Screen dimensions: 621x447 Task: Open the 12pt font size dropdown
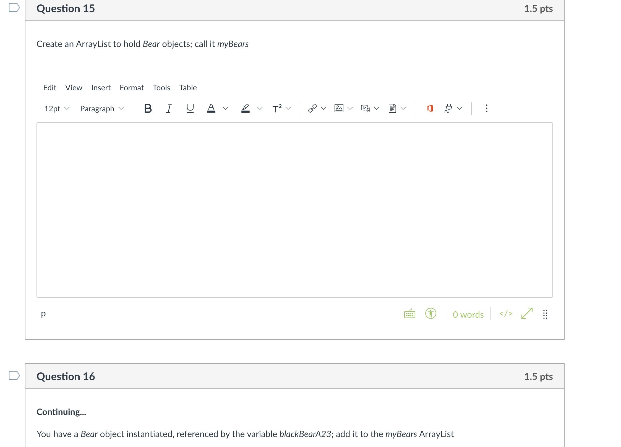tap(57, 109)
